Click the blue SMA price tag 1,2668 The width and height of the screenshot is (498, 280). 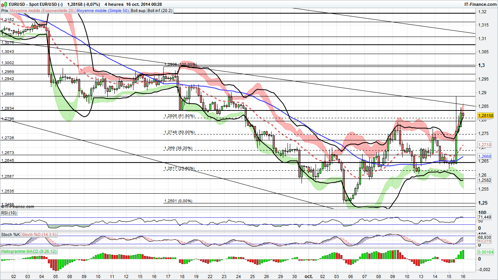pyautogui.click(x=485, y=156)
